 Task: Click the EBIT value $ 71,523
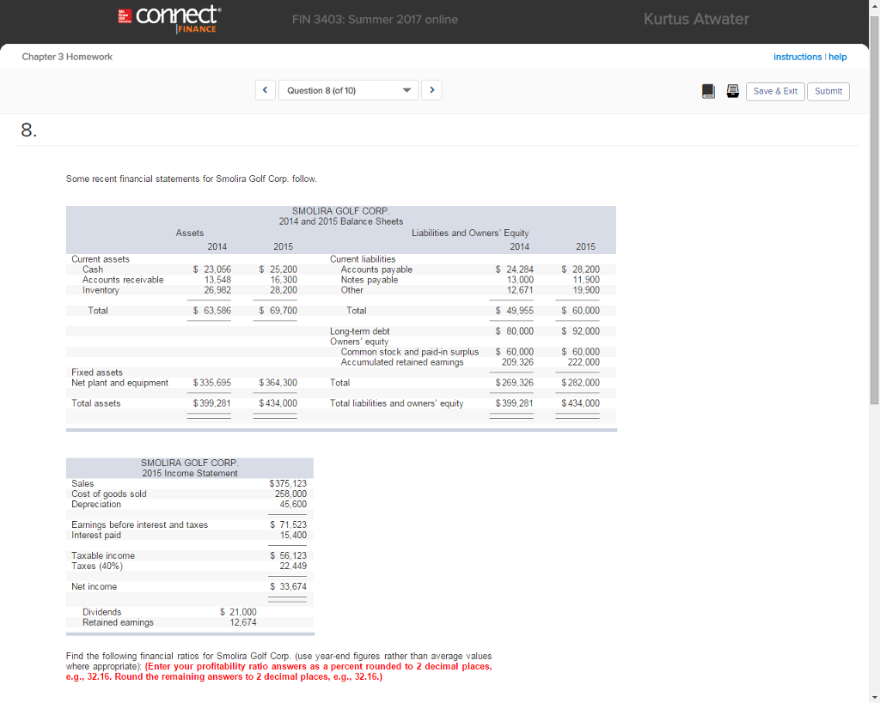pyautogui.click(x=289, y=524)
